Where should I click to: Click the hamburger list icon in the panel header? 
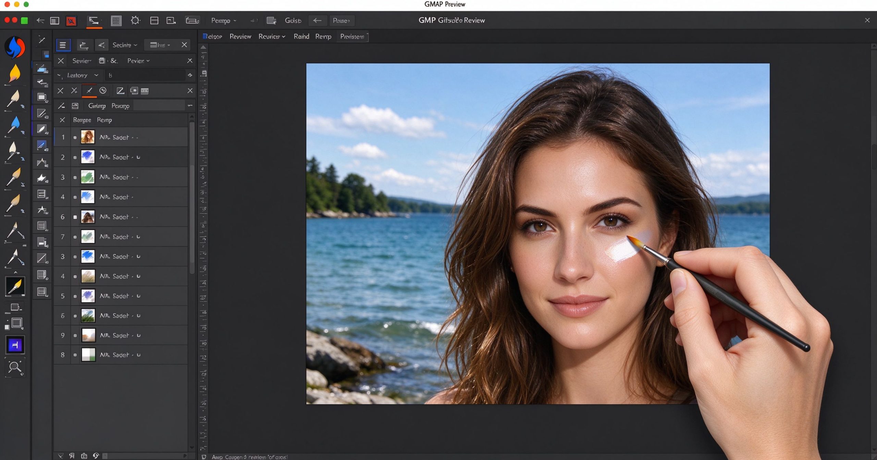click(63, 45)
